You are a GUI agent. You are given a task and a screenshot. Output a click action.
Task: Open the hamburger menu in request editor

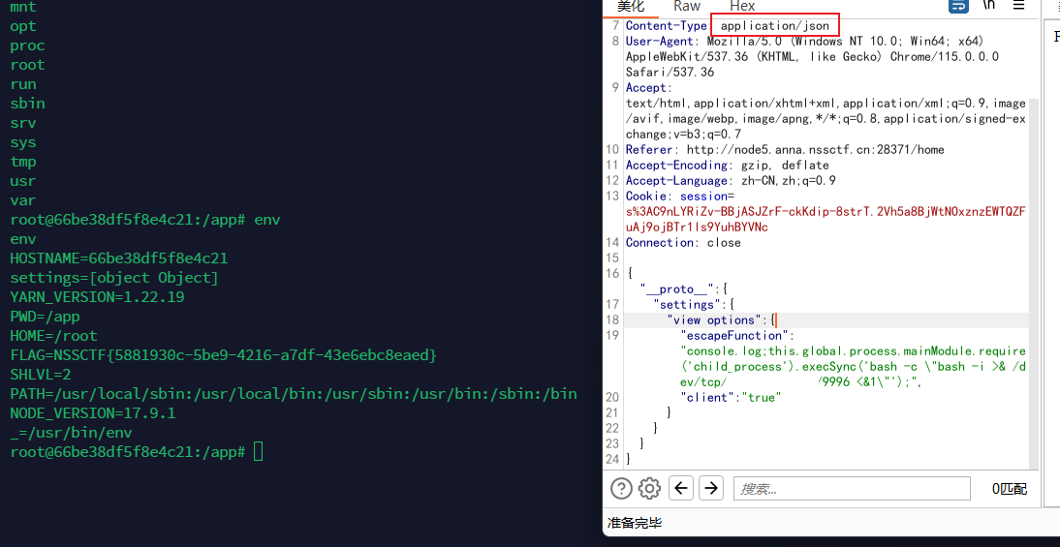pos(1018,6)
